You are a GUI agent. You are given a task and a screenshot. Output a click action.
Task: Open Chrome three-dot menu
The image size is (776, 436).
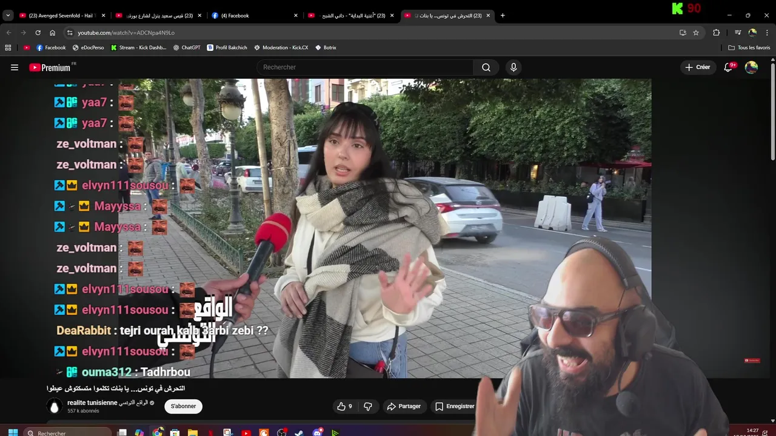point(767,33)
